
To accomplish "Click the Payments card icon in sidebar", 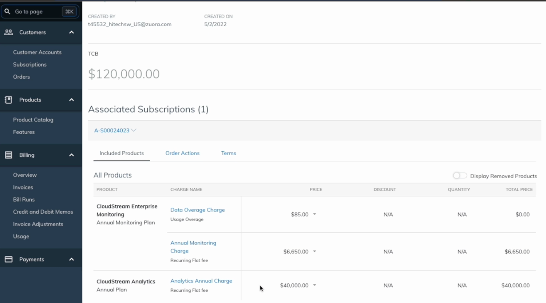I will point(8,259).
